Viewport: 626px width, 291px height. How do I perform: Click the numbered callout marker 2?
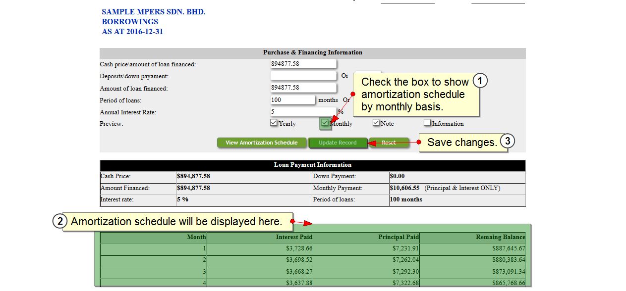pyautogui.click(x=59, y=222)
